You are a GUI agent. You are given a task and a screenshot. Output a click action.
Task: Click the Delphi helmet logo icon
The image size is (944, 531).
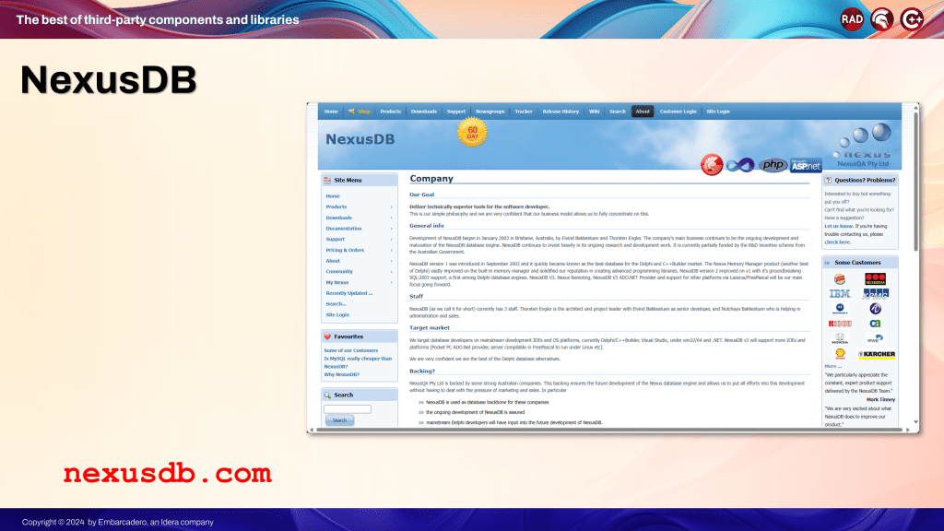882,19
